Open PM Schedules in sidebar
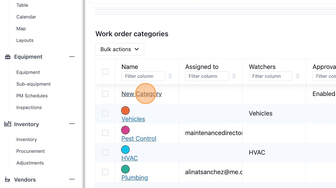 (x=32, y=96)
